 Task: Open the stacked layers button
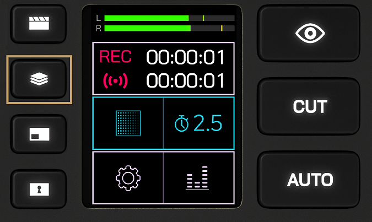click(39, 79)
